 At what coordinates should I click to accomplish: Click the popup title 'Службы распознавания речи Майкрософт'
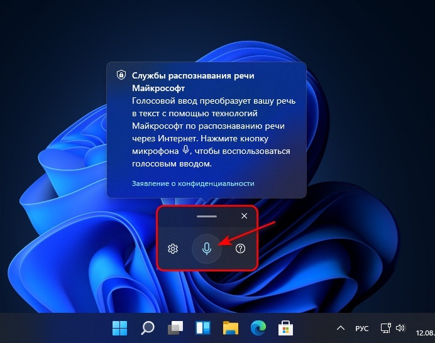pyautogui.click(x=193, y=82)
